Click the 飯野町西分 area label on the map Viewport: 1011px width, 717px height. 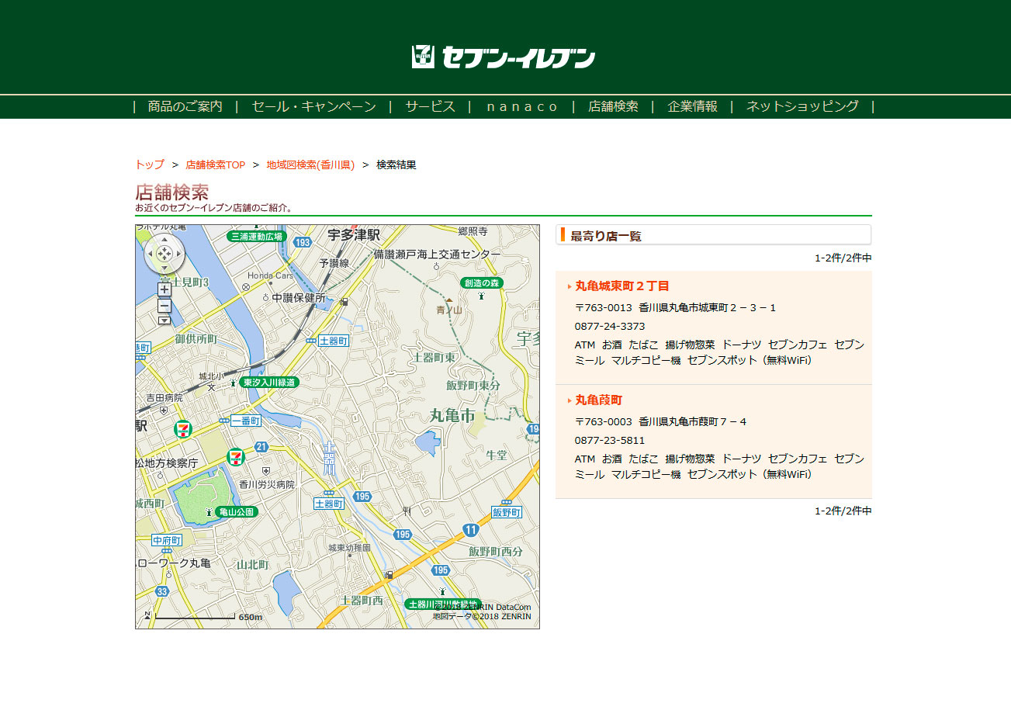(496, 551)
